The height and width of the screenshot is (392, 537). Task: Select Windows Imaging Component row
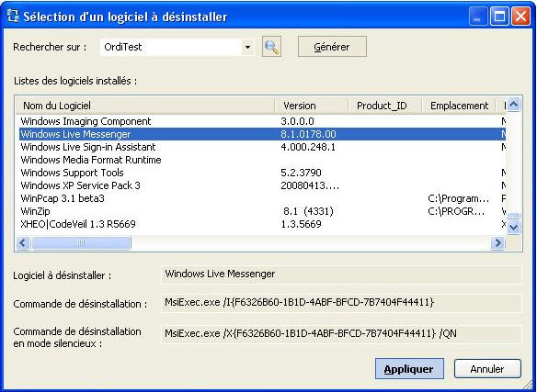coord(262,121)
